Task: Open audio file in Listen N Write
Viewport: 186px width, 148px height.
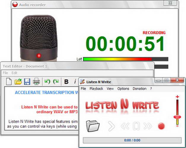Action: tap(93, 126)
